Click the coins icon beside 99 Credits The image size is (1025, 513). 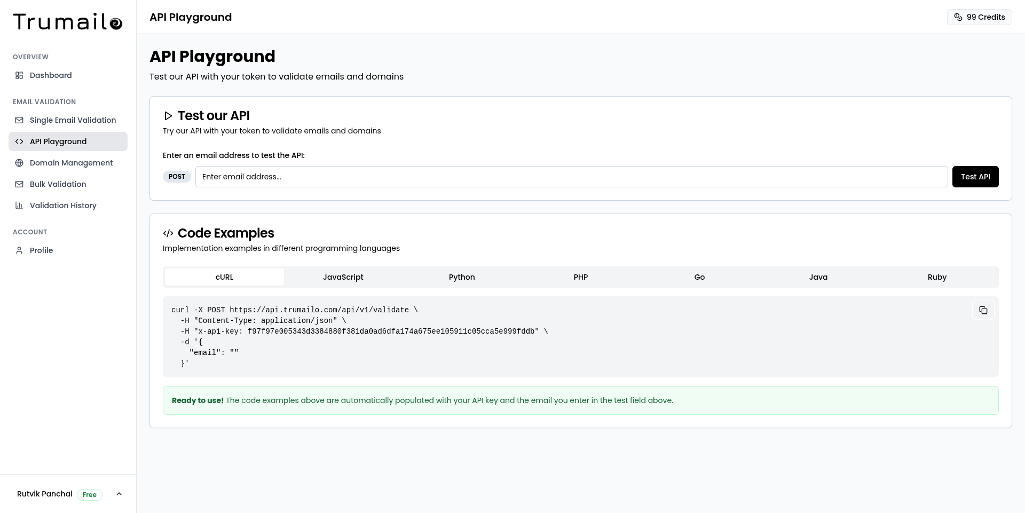958,17
